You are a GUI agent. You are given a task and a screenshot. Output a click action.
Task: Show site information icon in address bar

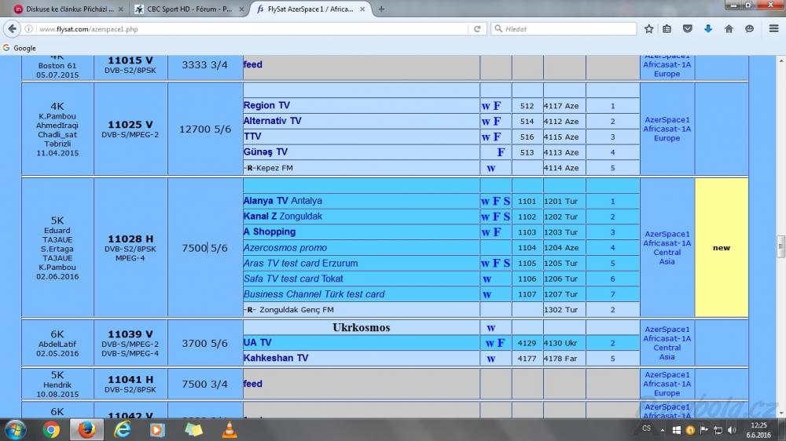tap(29, 29)
